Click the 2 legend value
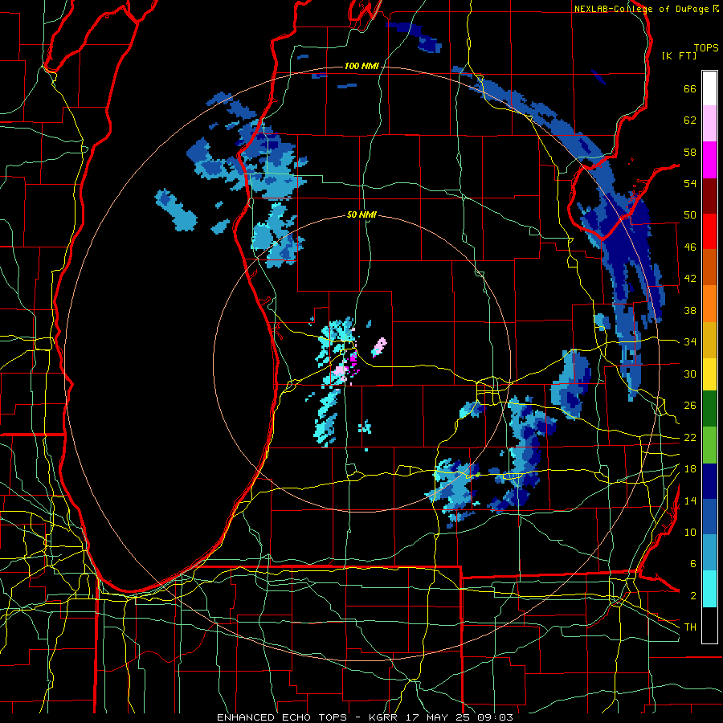This screenshot has height=723, width=723. point(693,596)
